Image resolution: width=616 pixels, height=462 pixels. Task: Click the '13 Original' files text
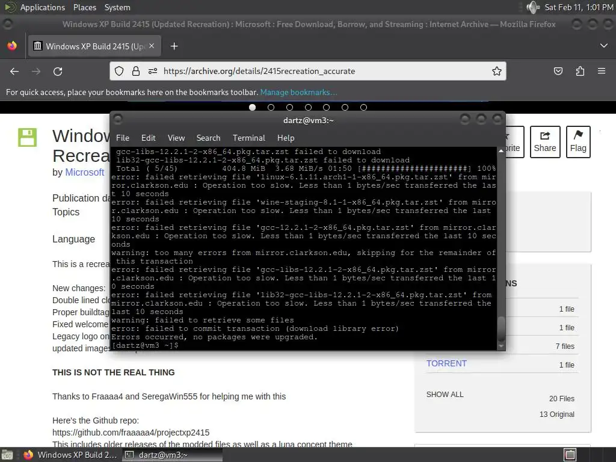[x=556, y=414]
